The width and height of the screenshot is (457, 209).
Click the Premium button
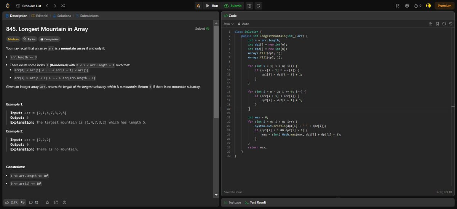click(x=444, y=6)
